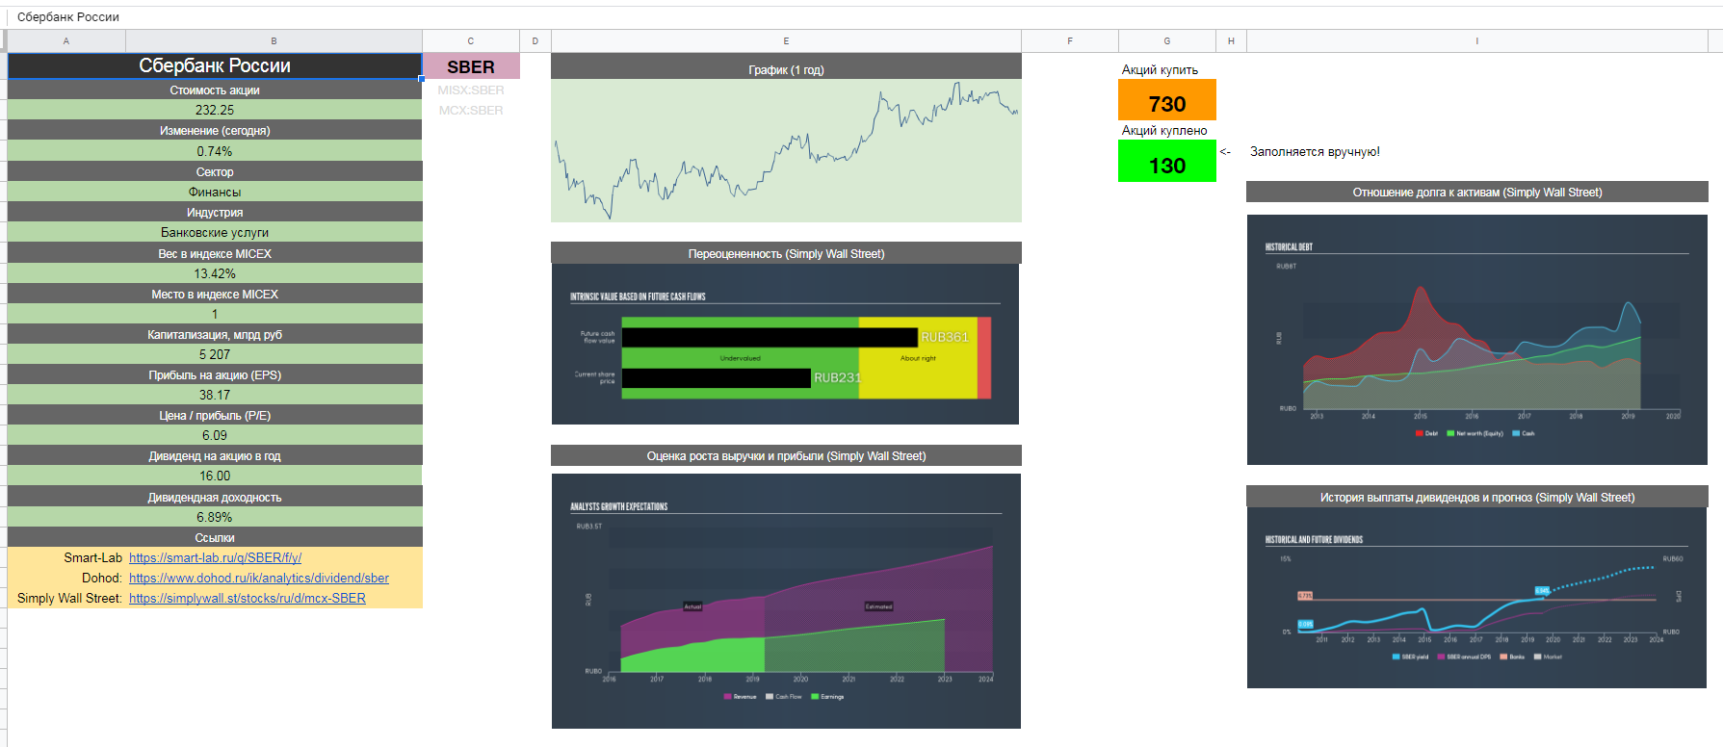1723x747 pixels.
Task: Click the Дивидендная доходность header cell
Action: coord(215,497)
